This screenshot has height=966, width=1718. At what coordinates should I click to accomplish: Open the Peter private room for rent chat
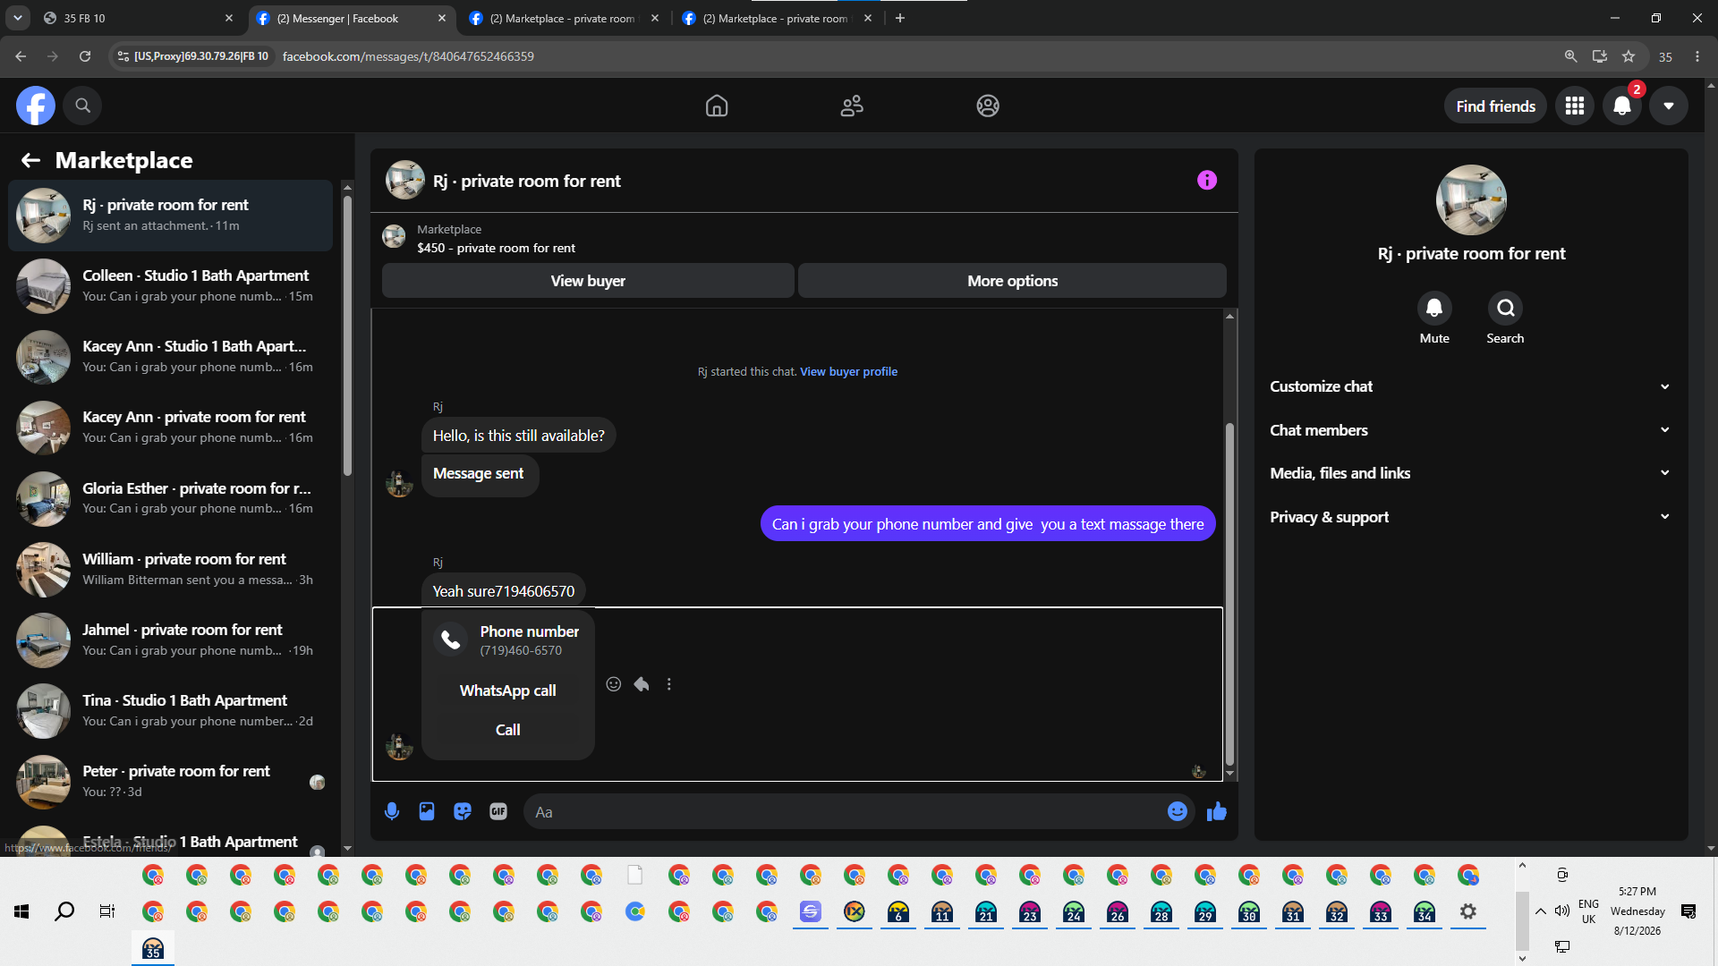tap(170, 782)
